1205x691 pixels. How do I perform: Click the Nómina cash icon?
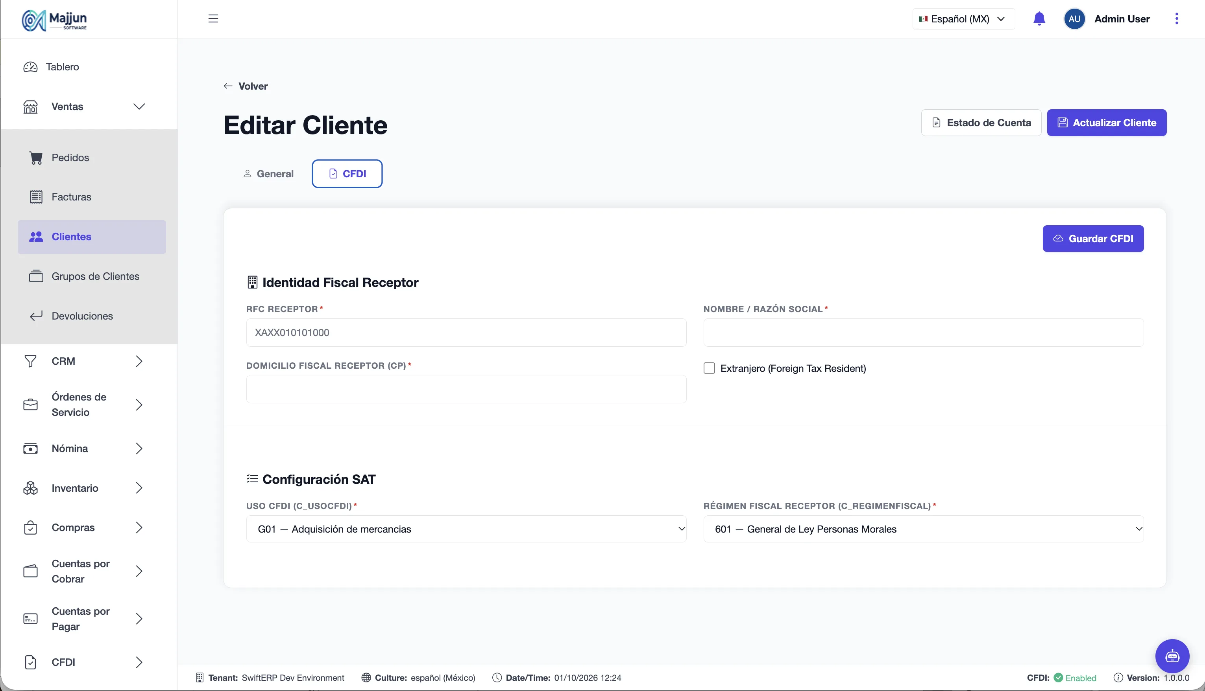click(30, 448)
